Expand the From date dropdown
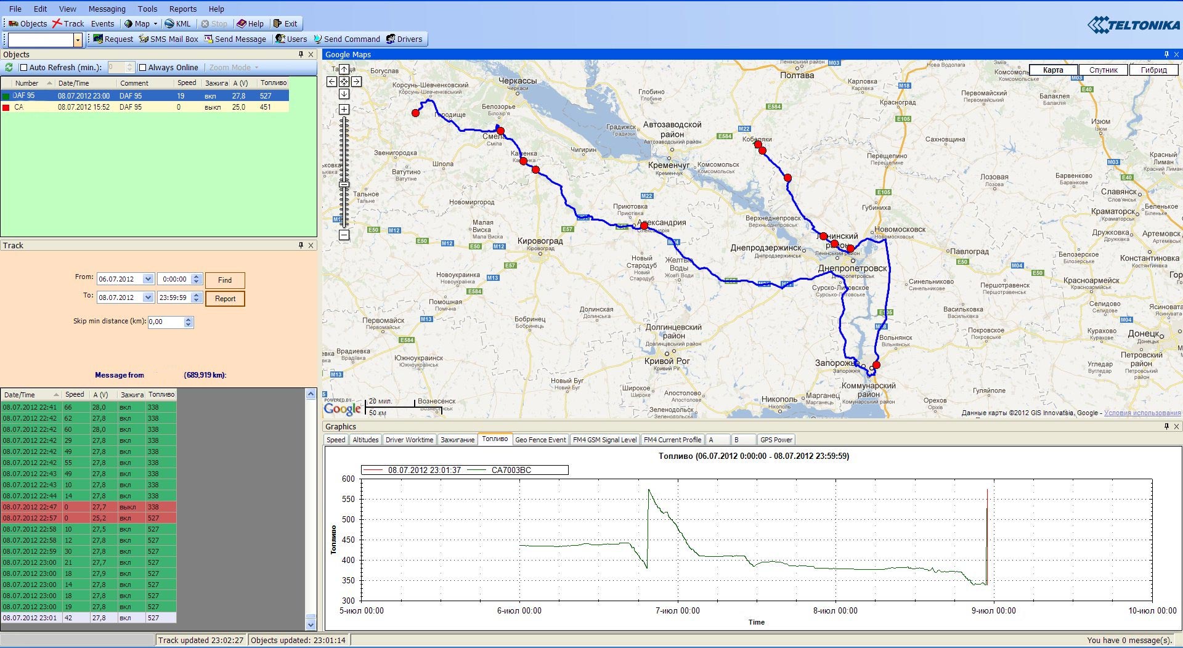 point(148,279)
